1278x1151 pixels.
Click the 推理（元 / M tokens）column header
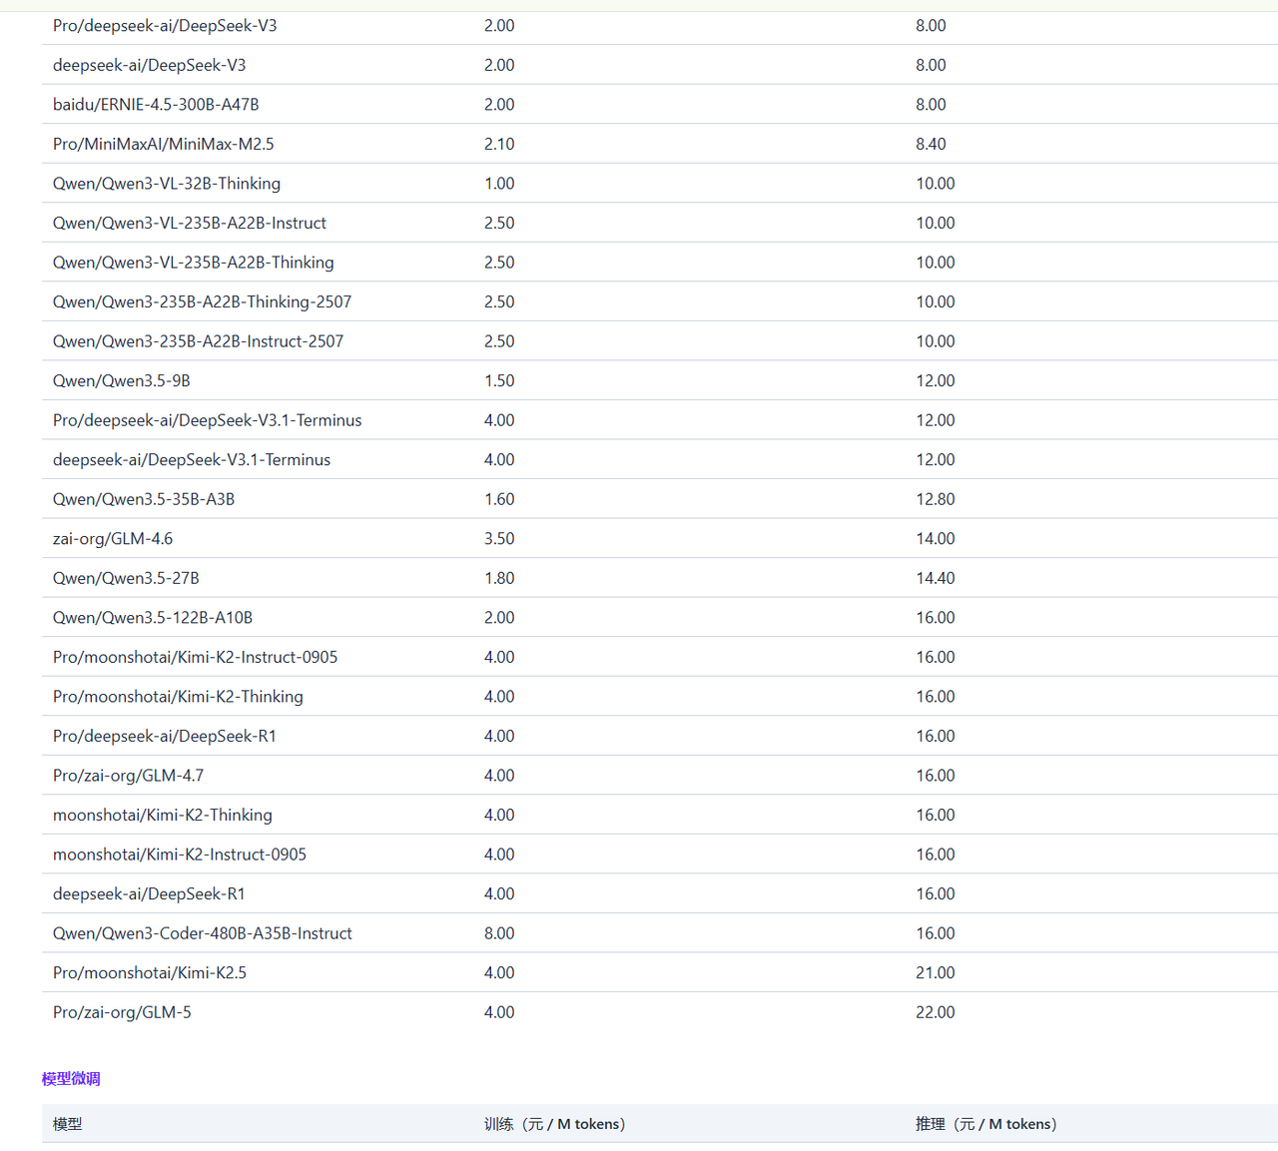(x=986, y=1124)
